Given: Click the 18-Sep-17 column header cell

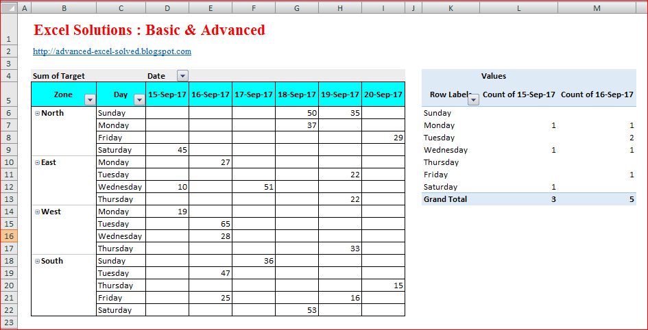Looking at the screenshot, I should [x=297, y=94].
